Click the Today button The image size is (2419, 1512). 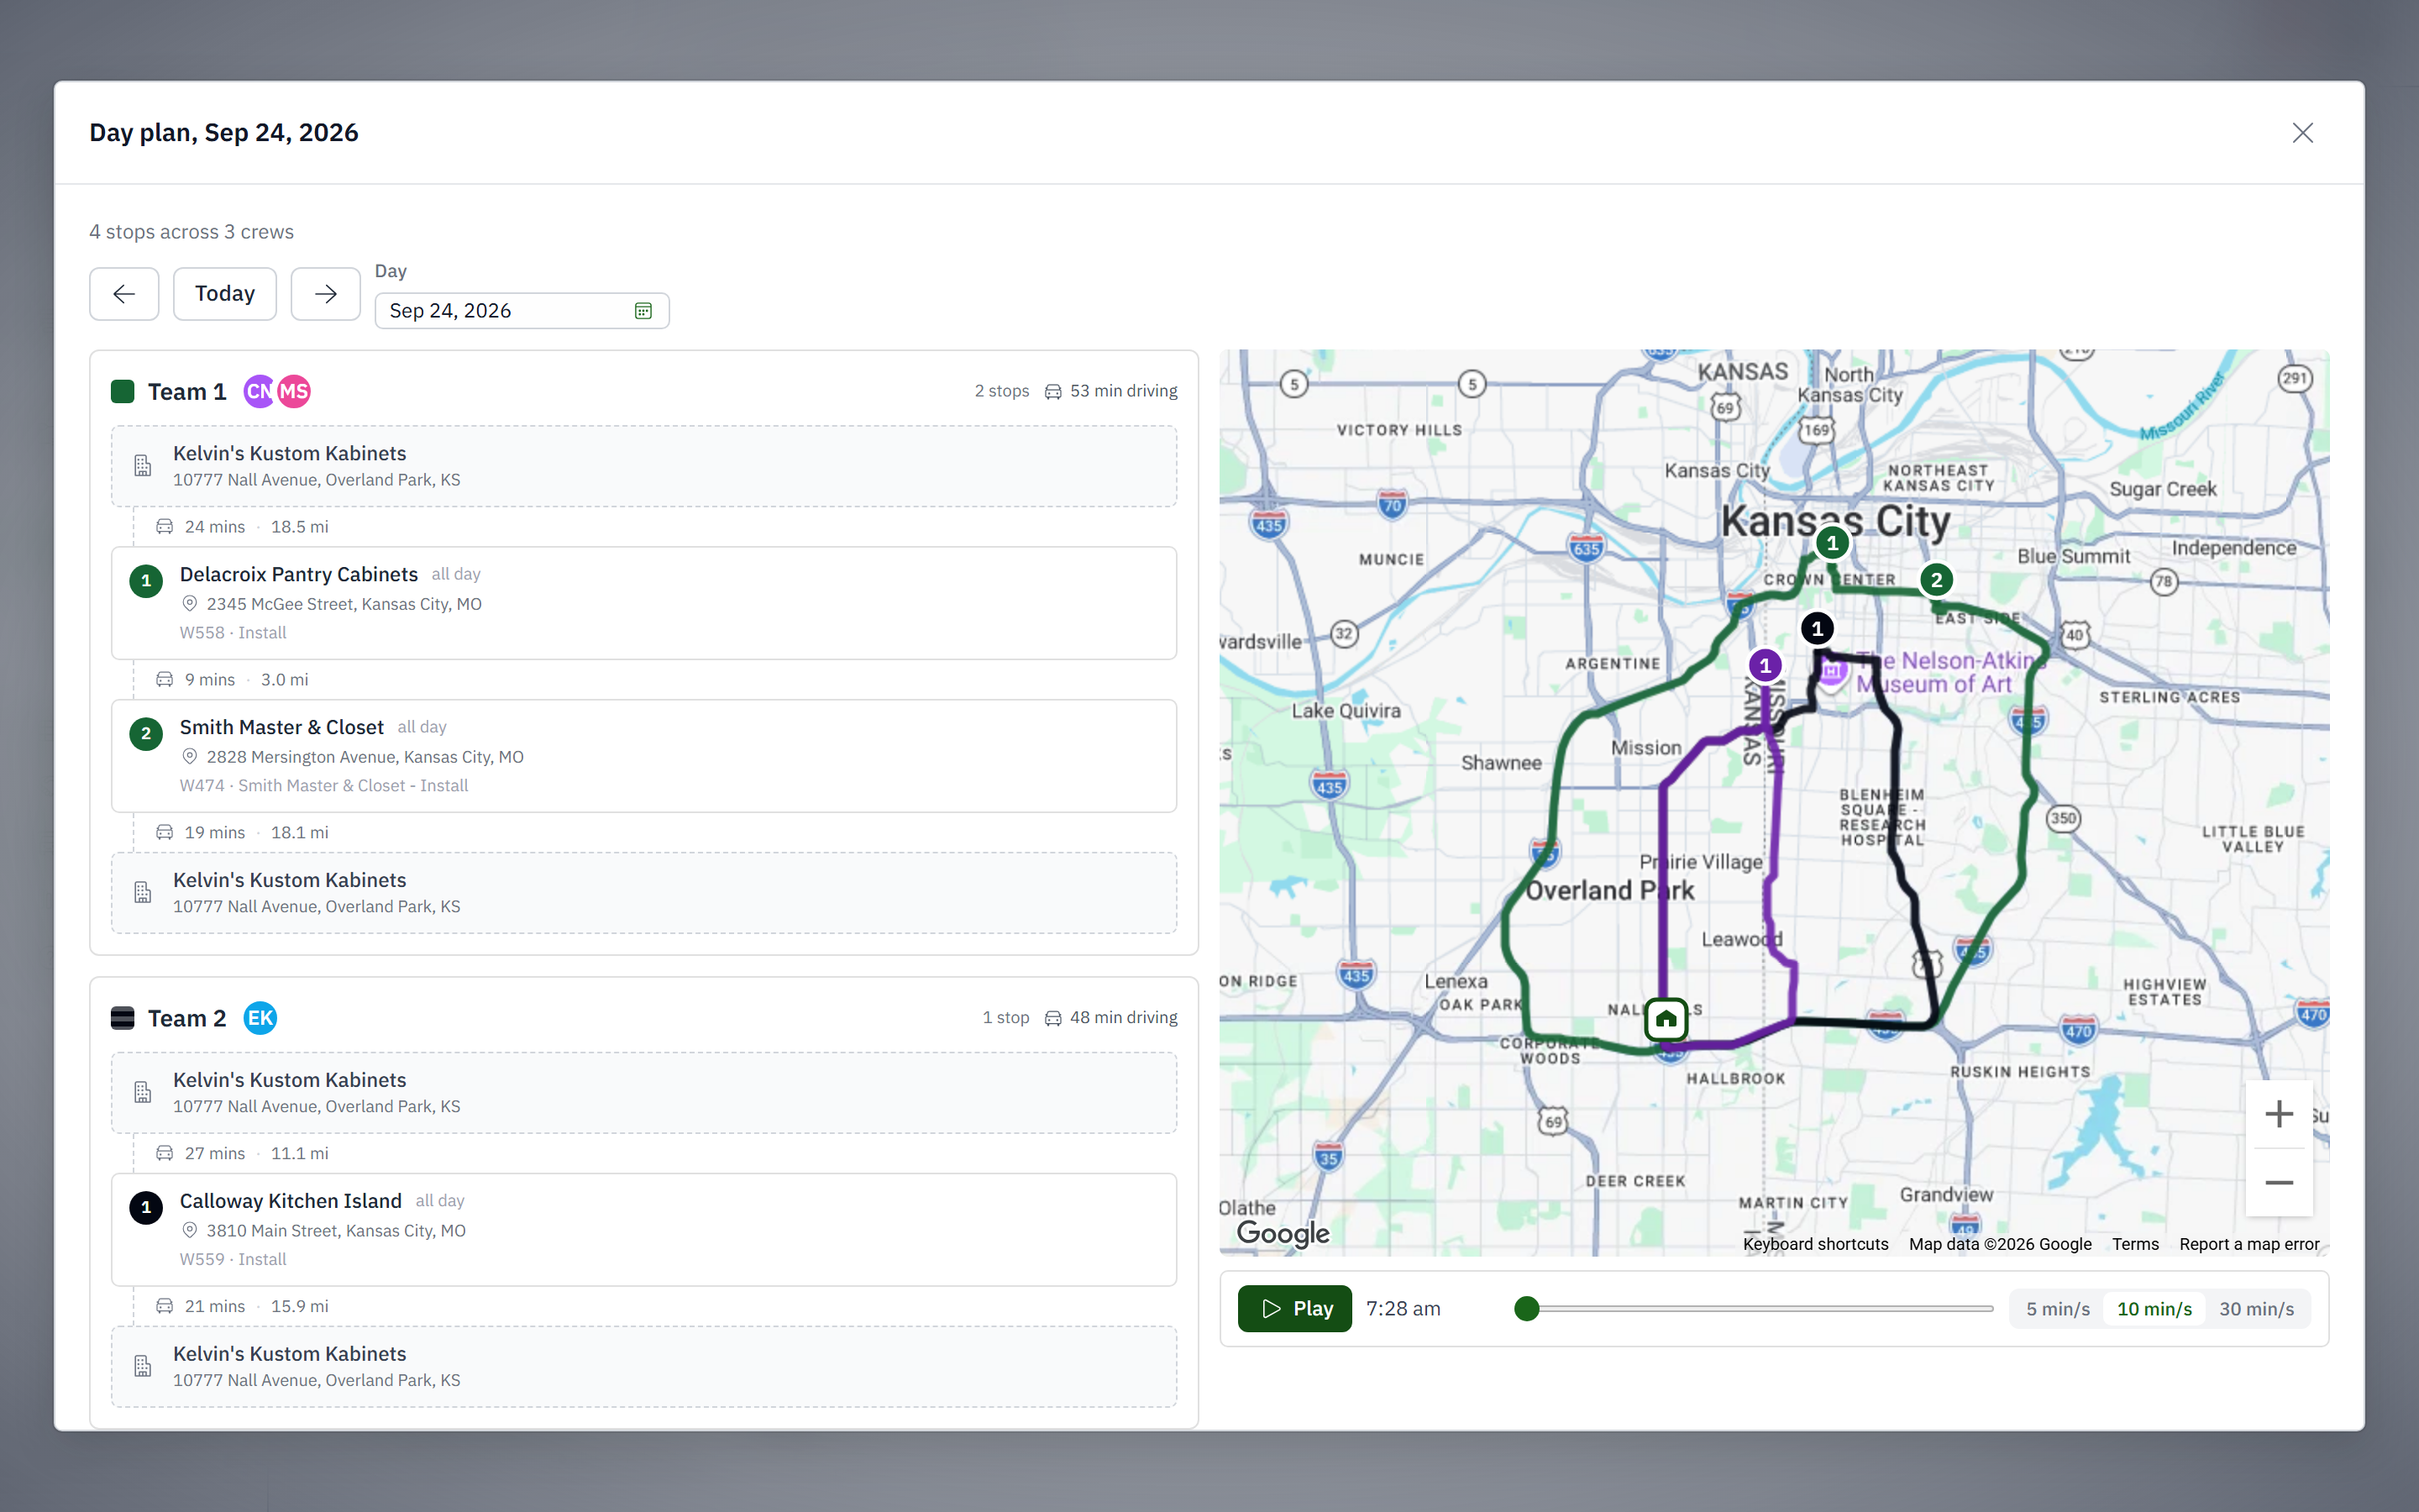(225, 294)
